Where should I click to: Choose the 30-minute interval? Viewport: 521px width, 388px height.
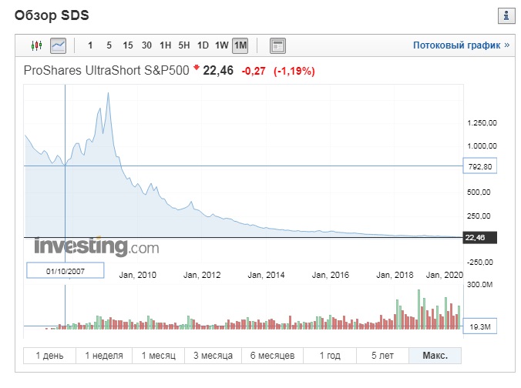[x=146, y=45]
